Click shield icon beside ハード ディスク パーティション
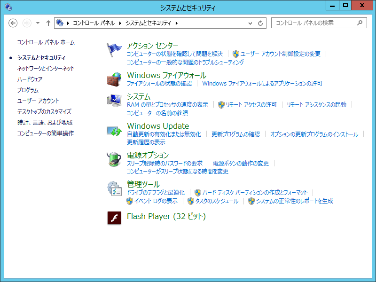 (x=197, y=192)
